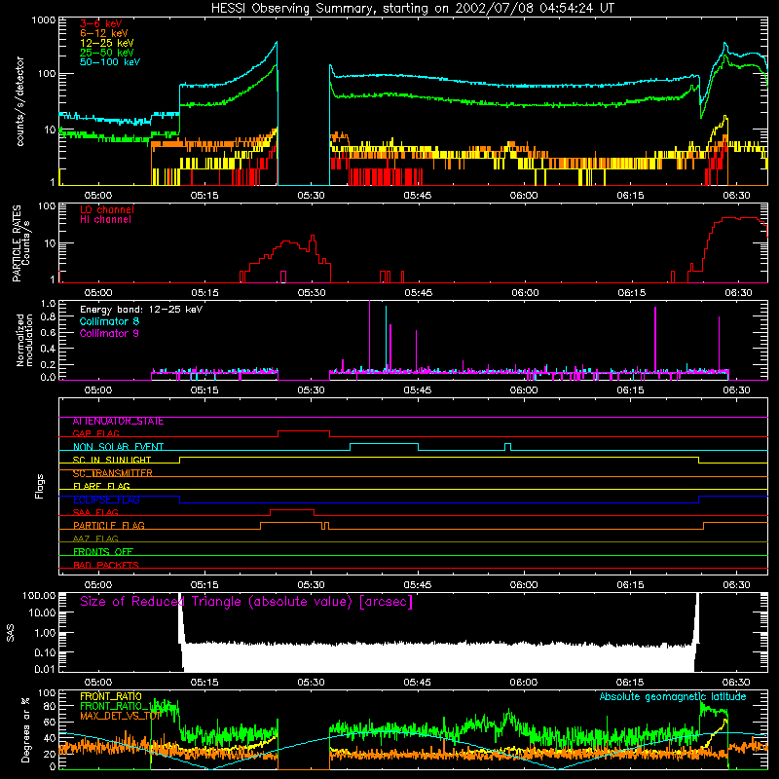Pick the cyan 50-100 keV legend entry
The width and height of the screenshot is (779, 779).
(x=110, y=62)
